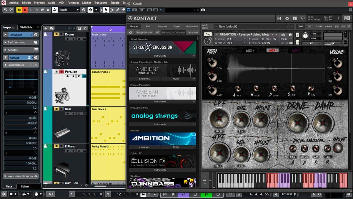Viewport: 353px width, 199px height.
Task: Switch to the Database tab in Kontakt
Action: tap(162, 27)
